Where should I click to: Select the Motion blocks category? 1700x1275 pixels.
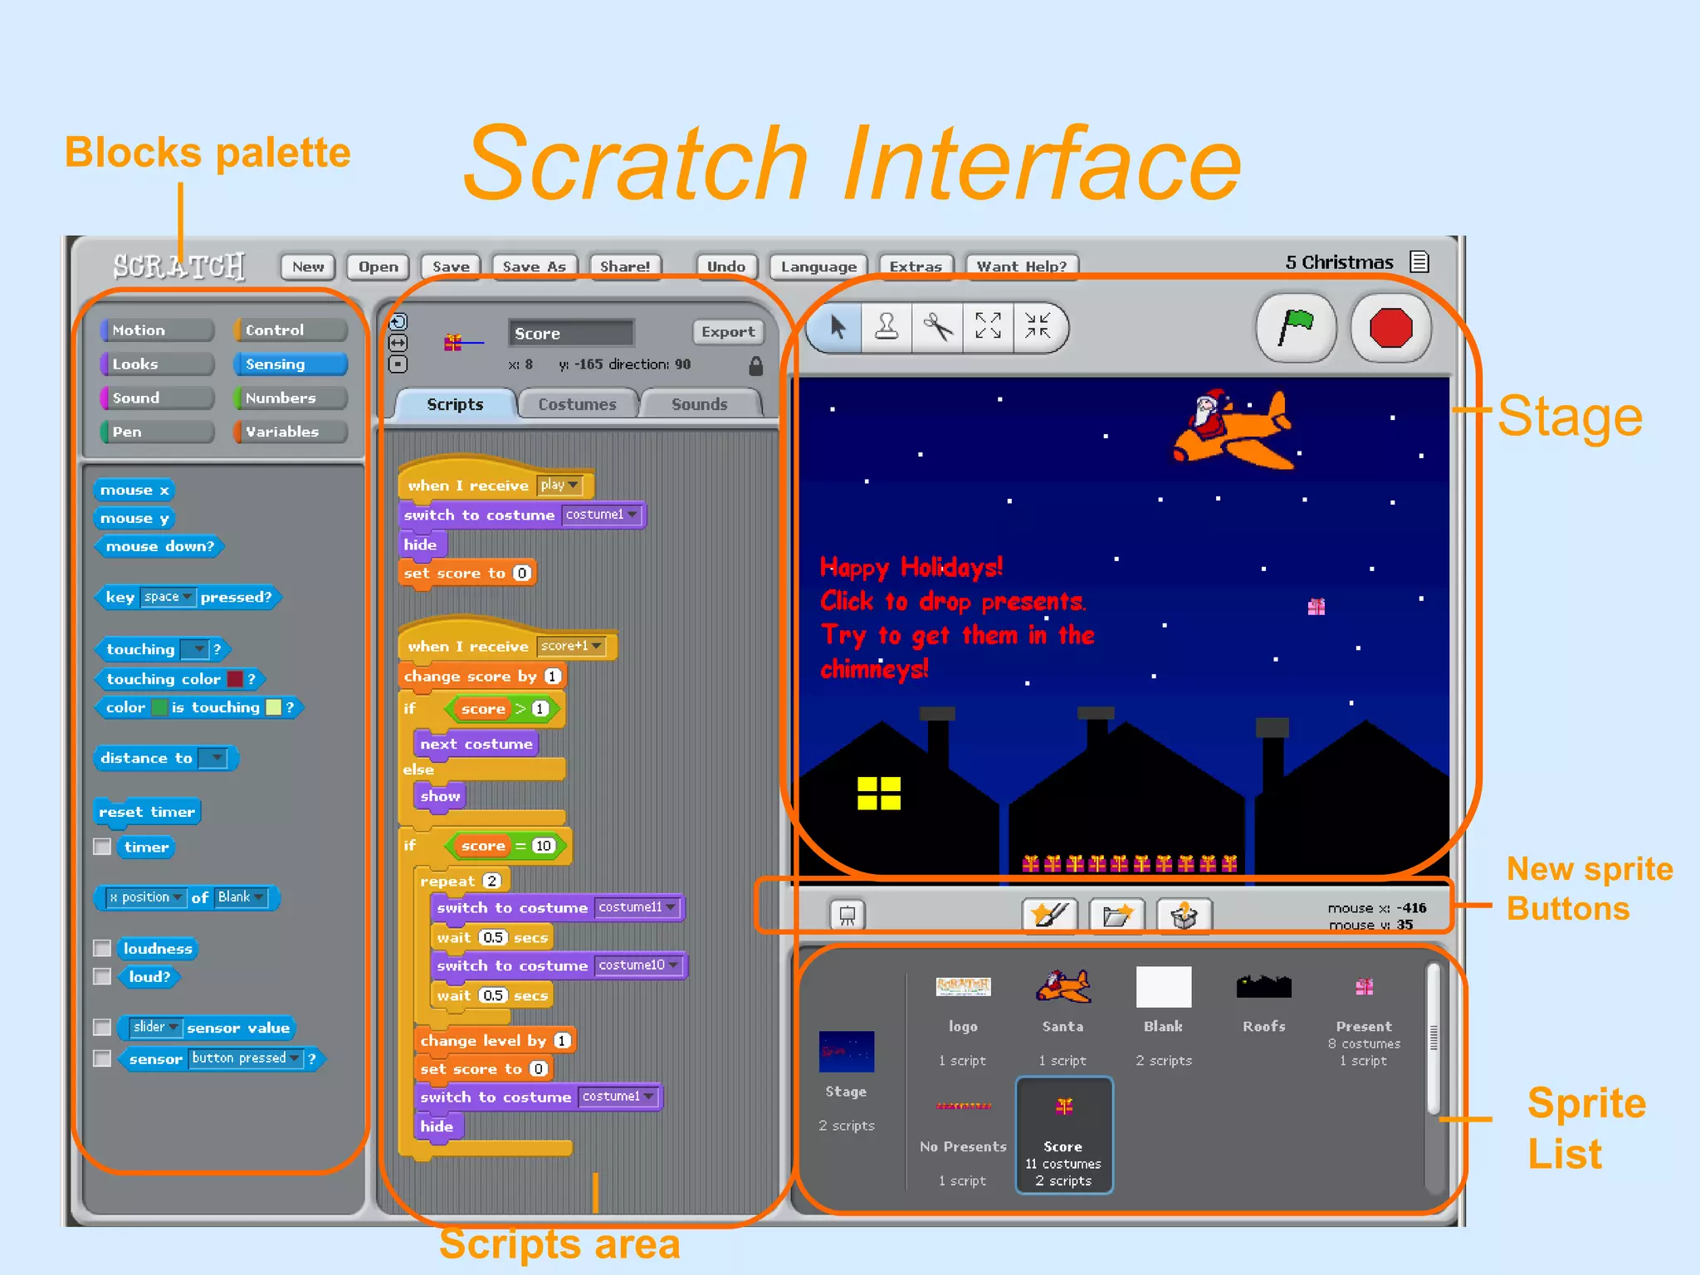pyautogui.click(x=156, y=330)
